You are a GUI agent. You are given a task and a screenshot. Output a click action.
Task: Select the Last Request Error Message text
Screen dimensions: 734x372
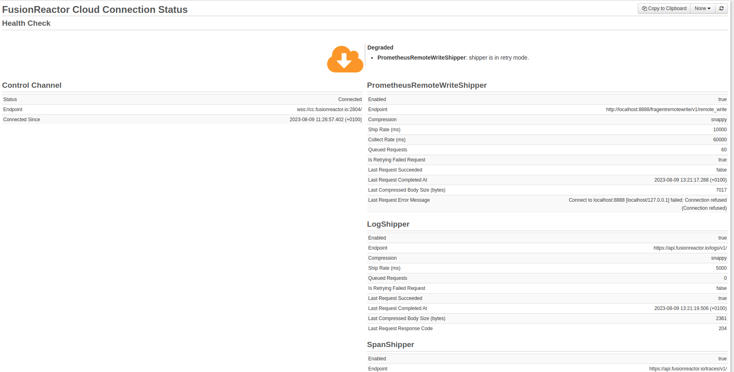(x=648, y=204)
